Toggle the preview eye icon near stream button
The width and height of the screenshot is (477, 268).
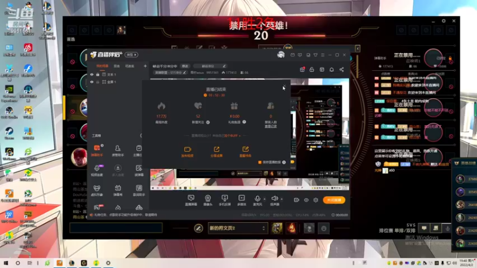306,200
